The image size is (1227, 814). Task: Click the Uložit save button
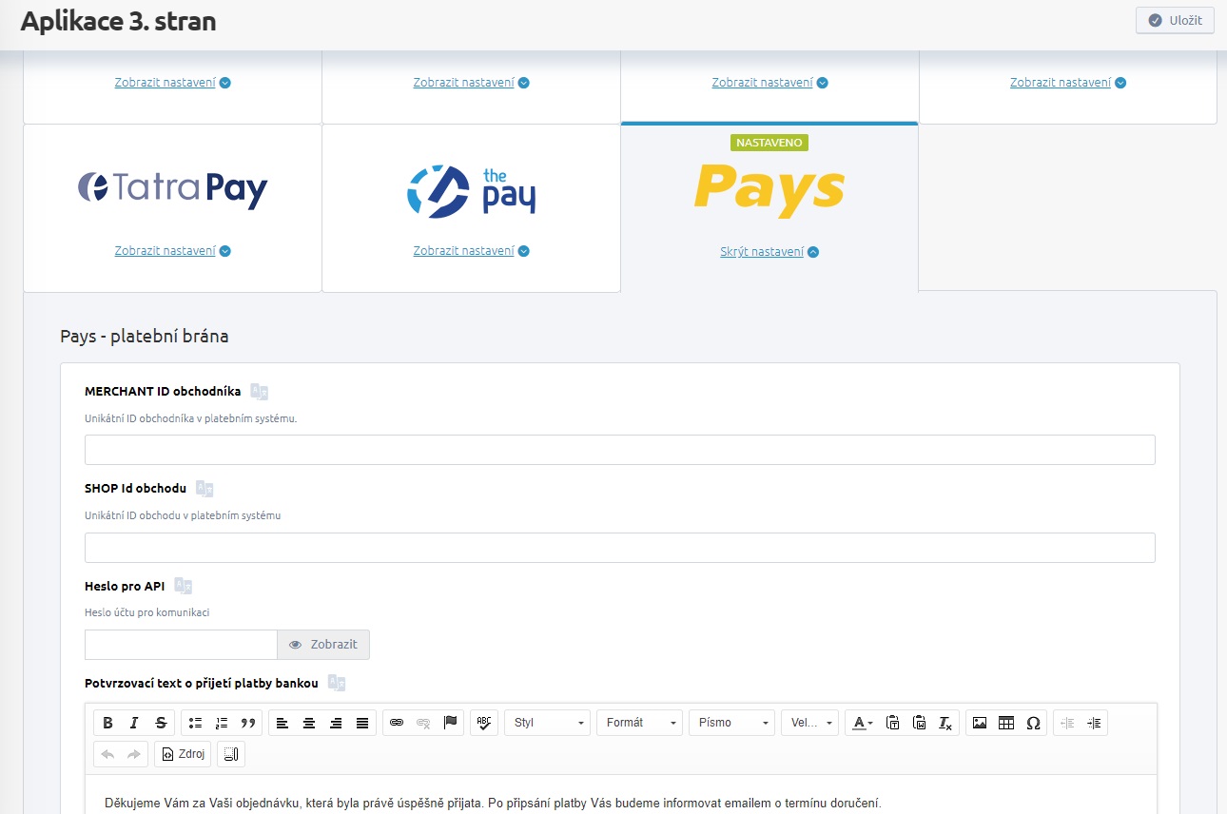[1175, 20]
